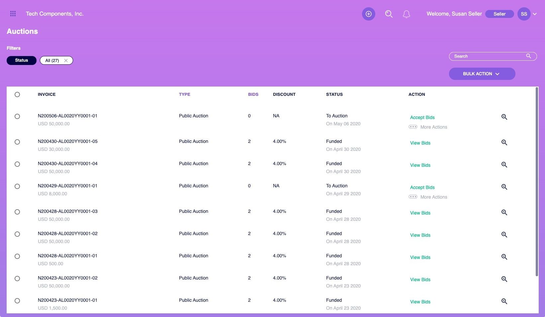Select the header select-all radio button
Image resolution: width=545 pixels, height=317 pixels.
(17, 95)
